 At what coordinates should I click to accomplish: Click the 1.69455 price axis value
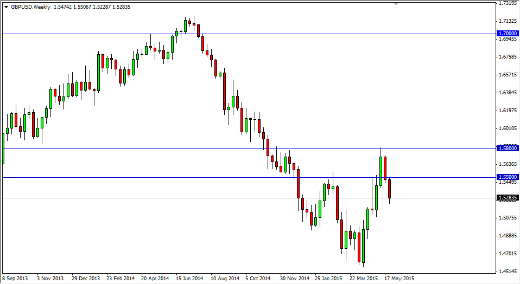pyautogui.click(x=508, y=39)
